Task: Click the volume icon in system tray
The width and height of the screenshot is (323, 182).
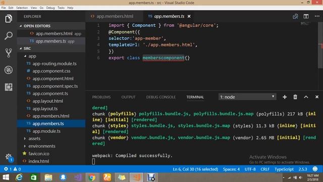Action: click(301, 177)
